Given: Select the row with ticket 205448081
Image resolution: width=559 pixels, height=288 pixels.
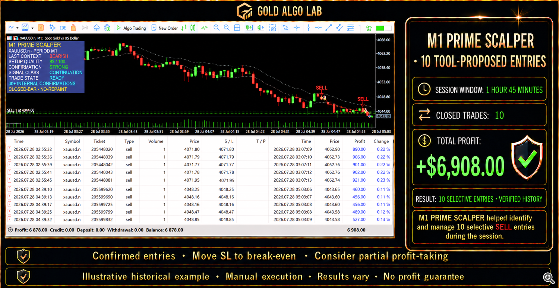Looking at the screenshot, I should pyautogui.click(x=199, y=180).
